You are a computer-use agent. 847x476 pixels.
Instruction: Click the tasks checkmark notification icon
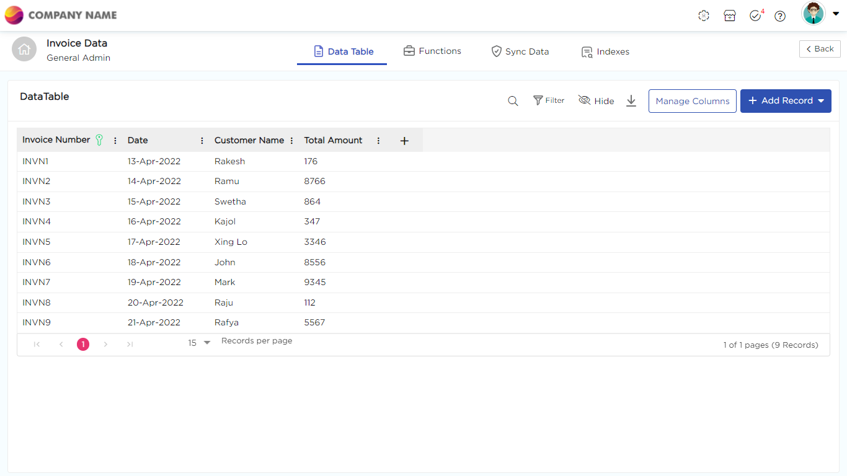pyautogui.click(x=755, y=16)
